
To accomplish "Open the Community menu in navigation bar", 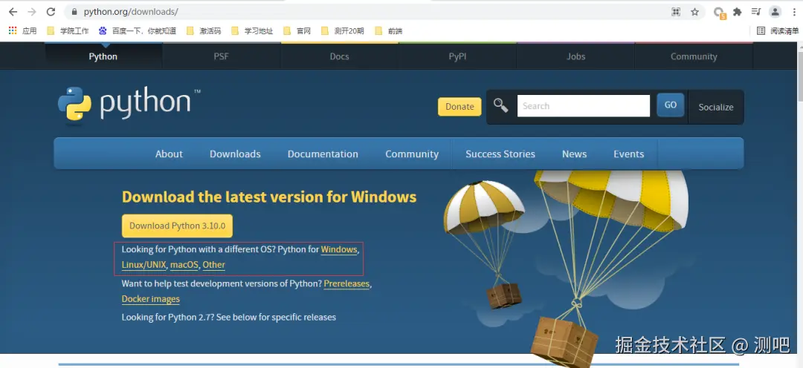I will coord(412,154).
